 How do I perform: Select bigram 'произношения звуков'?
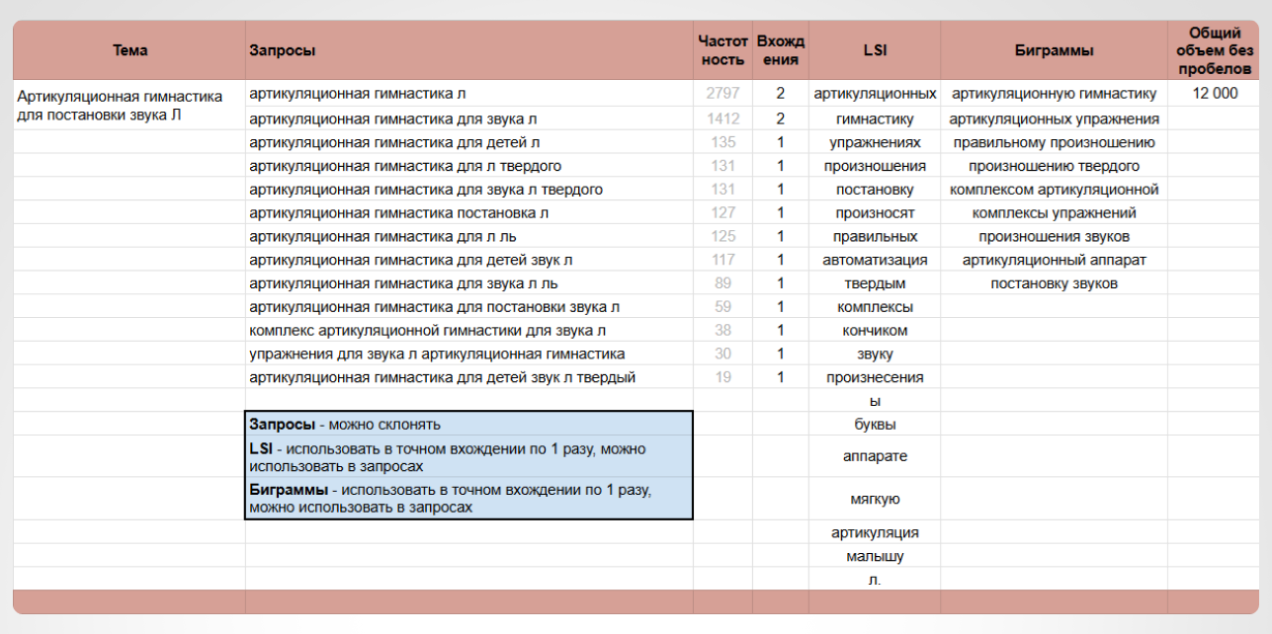[x=1054, y=237]
